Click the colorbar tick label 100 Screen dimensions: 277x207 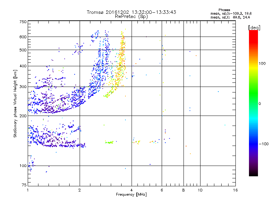262,63
